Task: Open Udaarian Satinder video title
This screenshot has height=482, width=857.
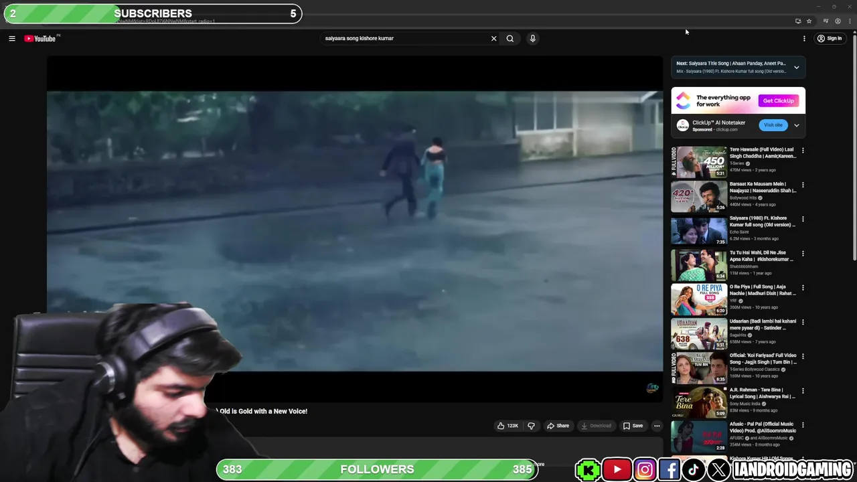Action: point(763,325)
